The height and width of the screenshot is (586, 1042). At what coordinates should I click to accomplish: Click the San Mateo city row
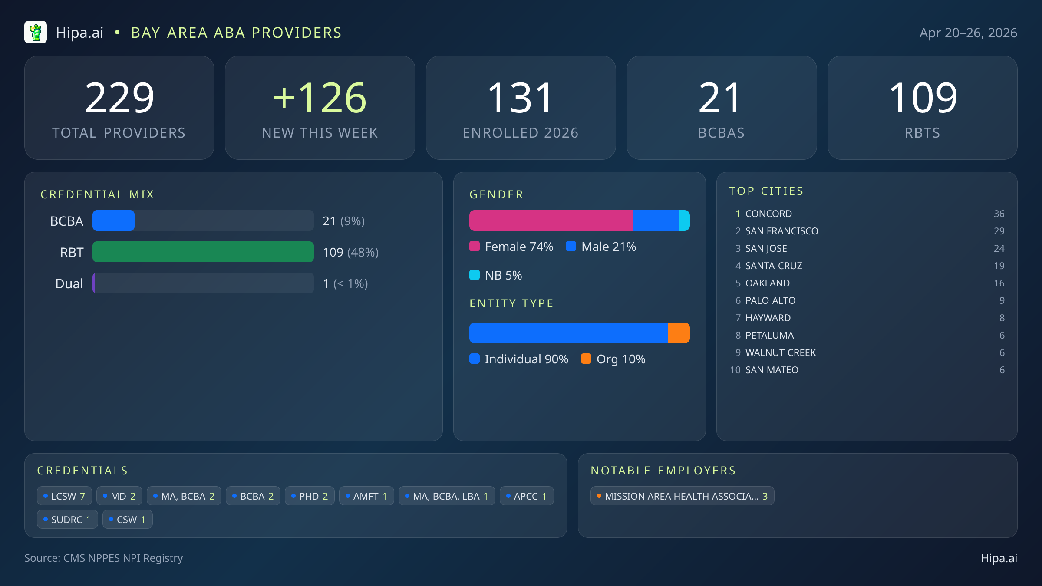[x=772, y=370]
